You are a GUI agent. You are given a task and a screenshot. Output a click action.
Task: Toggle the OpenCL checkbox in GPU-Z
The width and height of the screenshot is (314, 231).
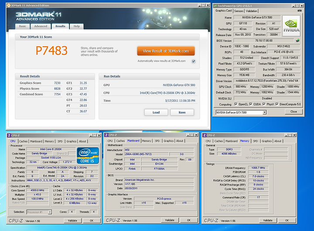click(235, 104)
